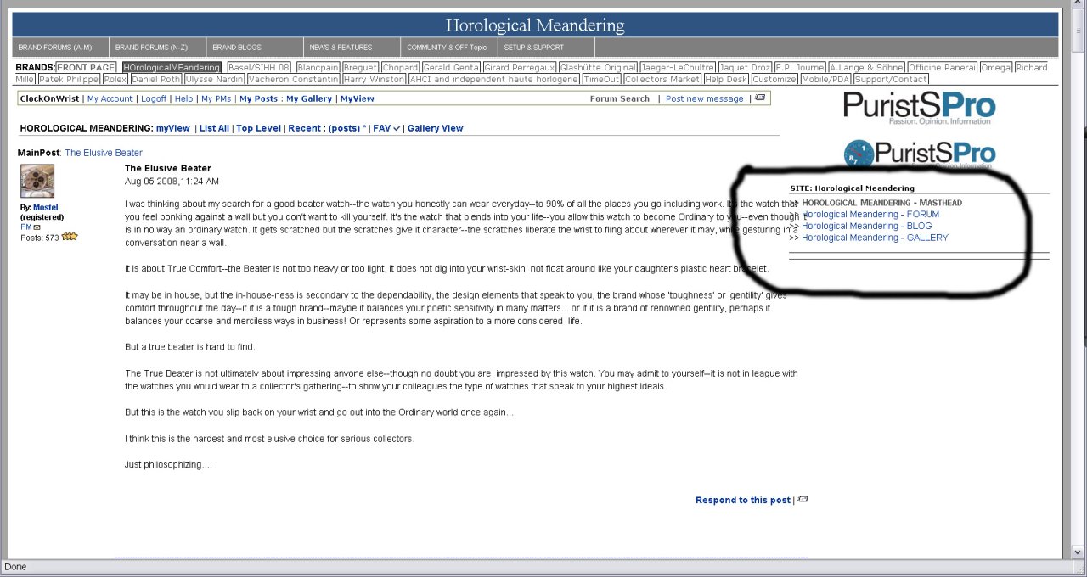The height and width of the screenshot is (577, 1087).
Task: Open the Officine Panerai brand forum
Action: click(x=943, y=67)
